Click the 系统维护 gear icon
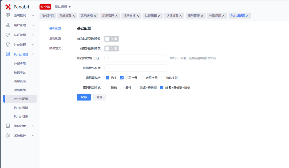Image resolution: width=289 pixels, height=168 pixels. (x=7, y=136)
